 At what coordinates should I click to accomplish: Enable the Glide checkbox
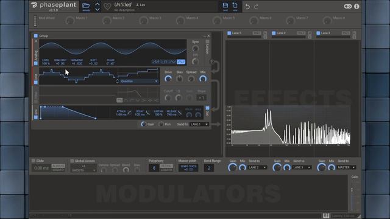tap(34, 161)
